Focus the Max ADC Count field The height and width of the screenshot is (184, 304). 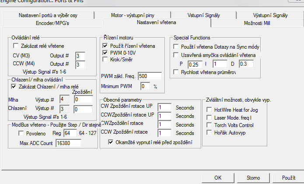(68, 143)
